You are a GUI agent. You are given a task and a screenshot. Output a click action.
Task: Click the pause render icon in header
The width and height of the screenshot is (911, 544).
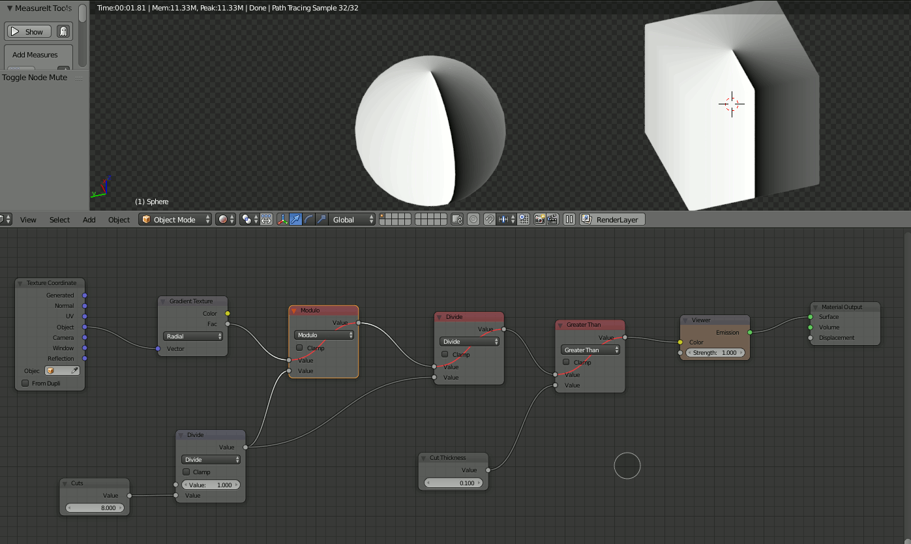(569, 219)
